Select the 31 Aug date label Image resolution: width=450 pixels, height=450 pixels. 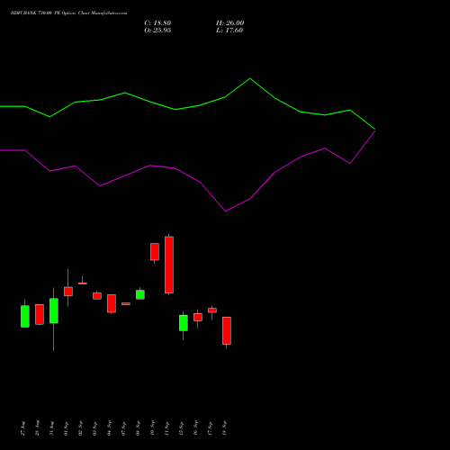click(52, 428)
